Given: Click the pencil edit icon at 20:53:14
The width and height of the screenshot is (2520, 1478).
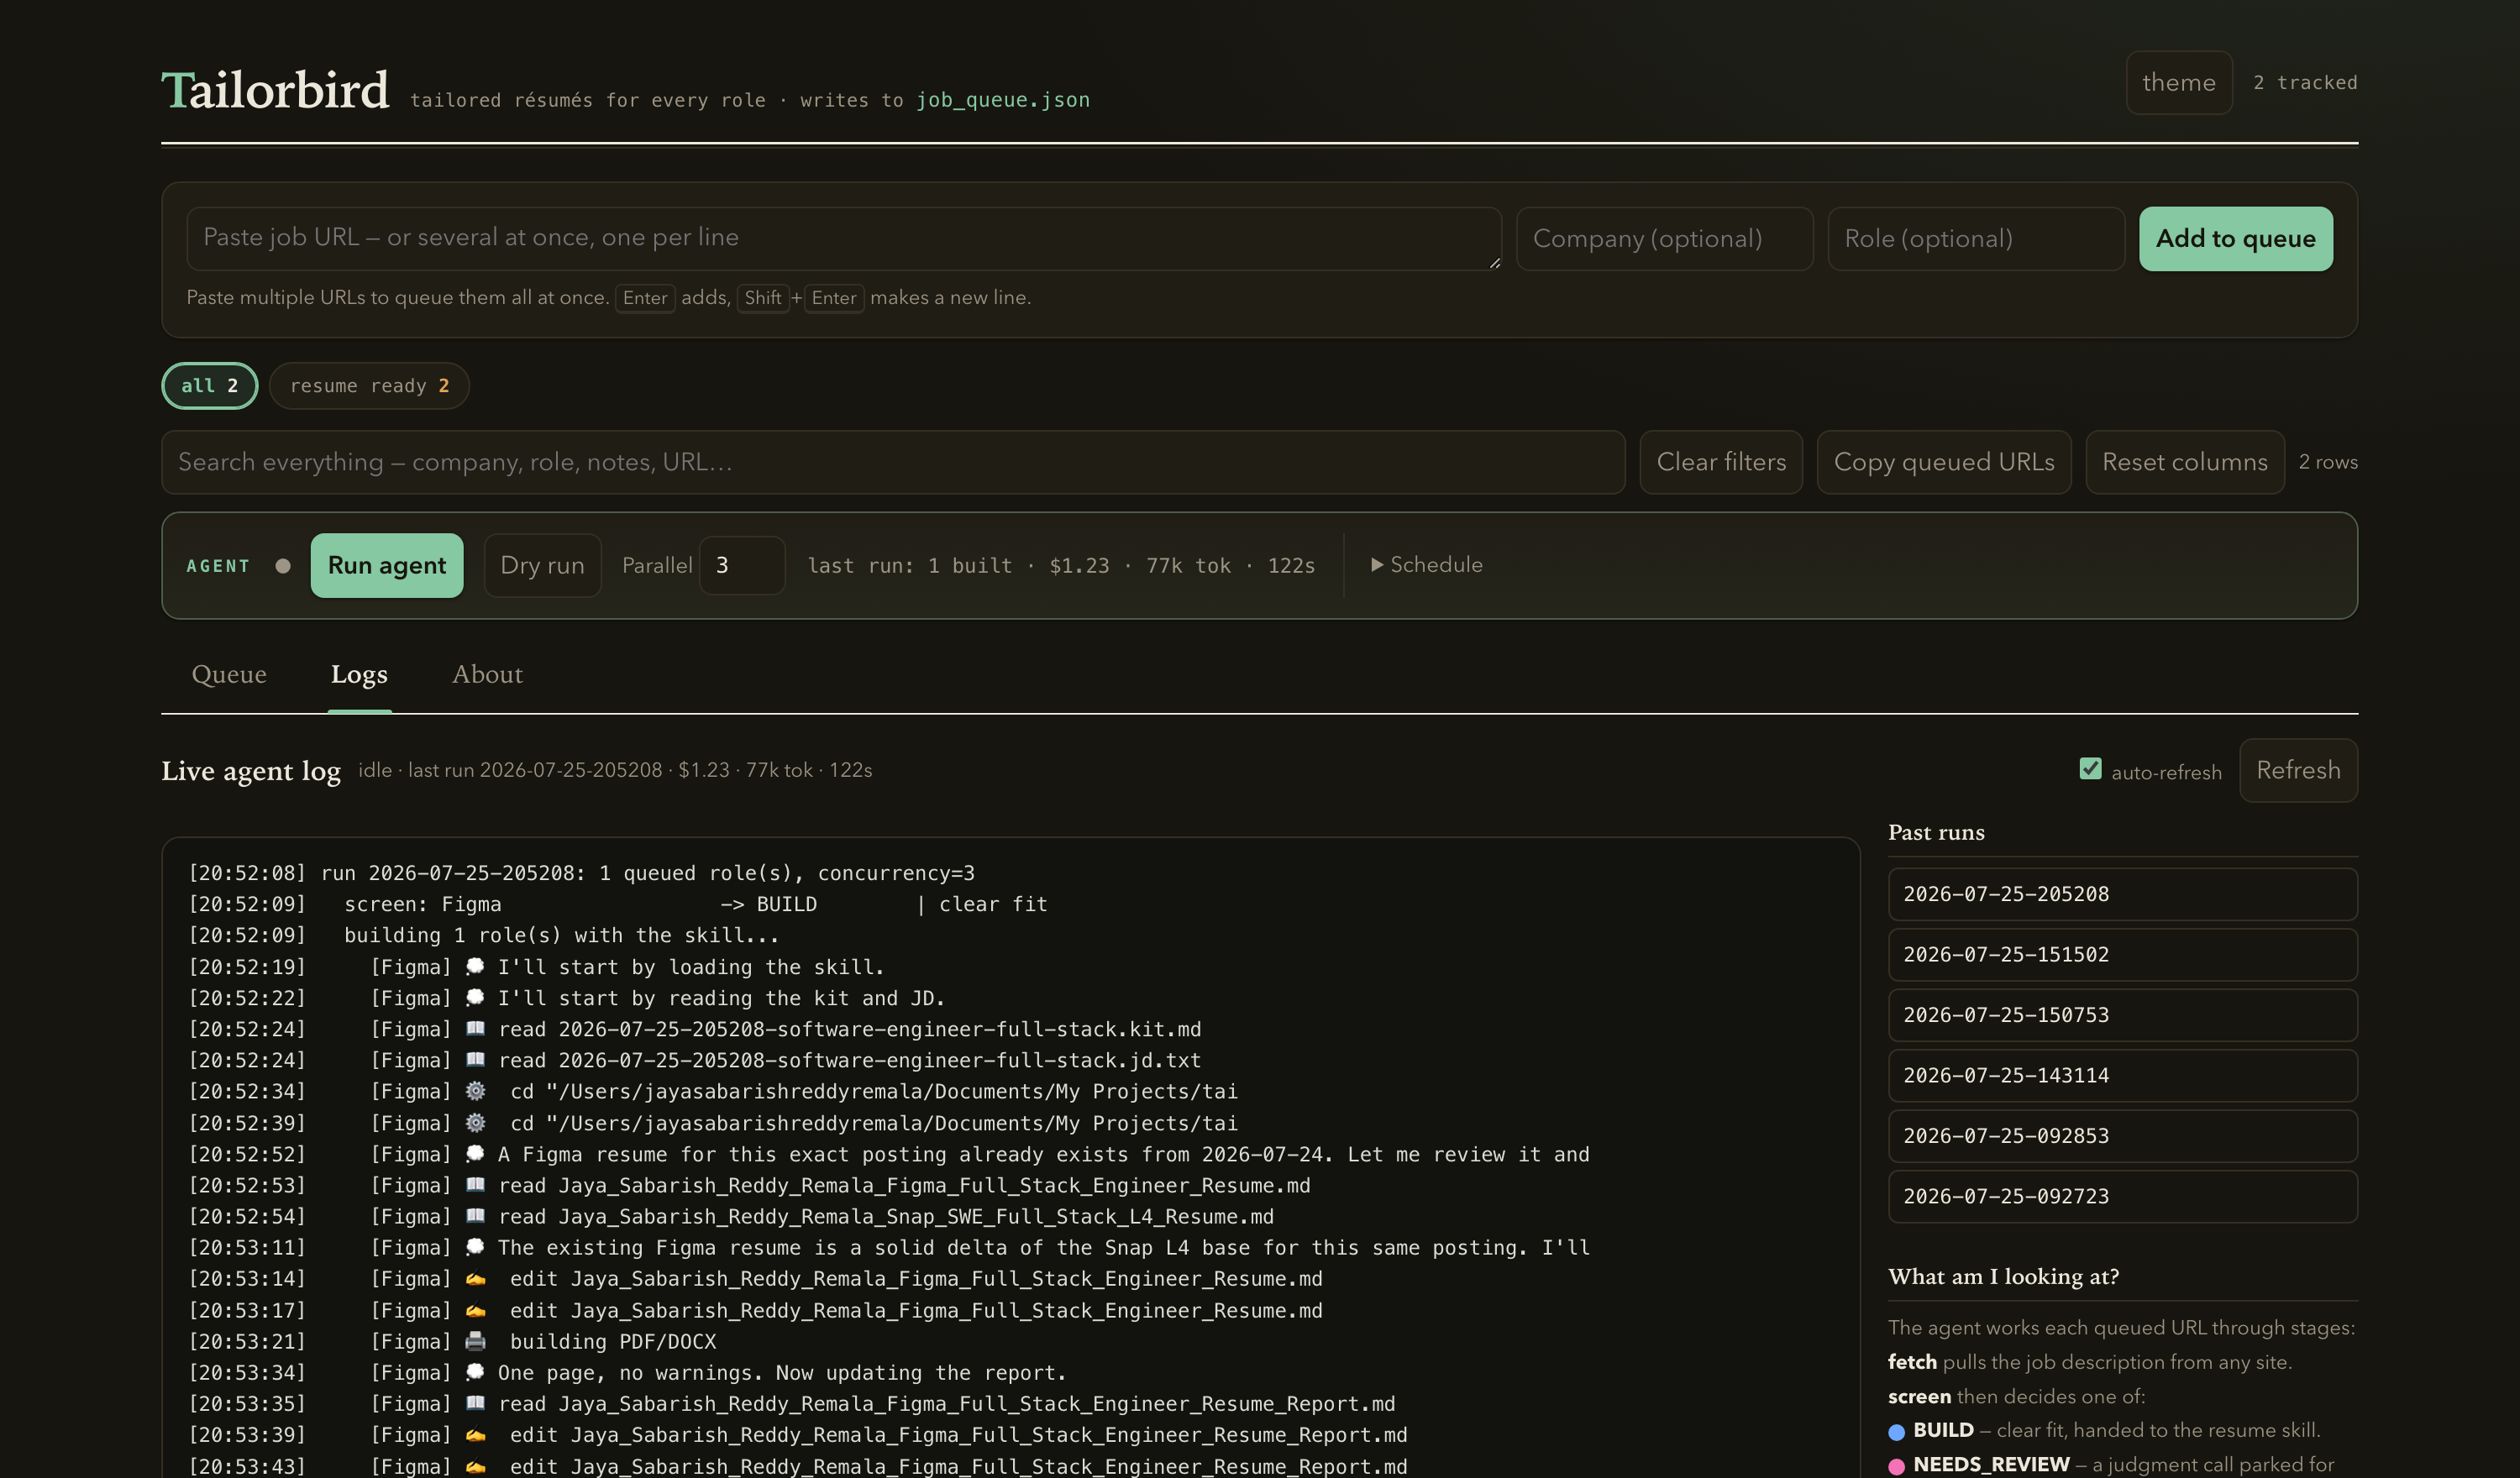Looking at the screenshot, I should tap(475, 1278).
